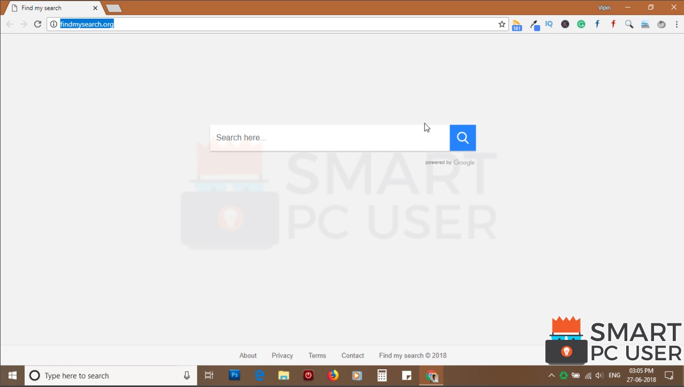
Task: Click the "powered by Google" label
Action: tap(450, 162)
